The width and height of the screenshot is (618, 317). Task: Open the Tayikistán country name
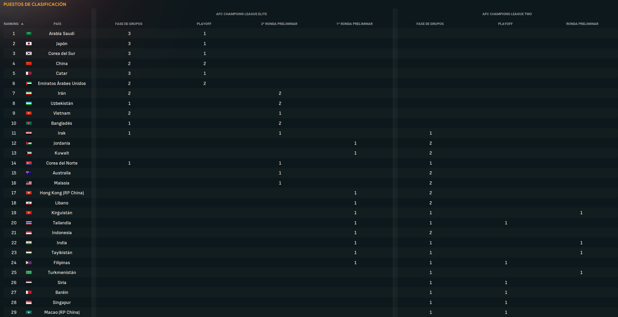point(62,252)
